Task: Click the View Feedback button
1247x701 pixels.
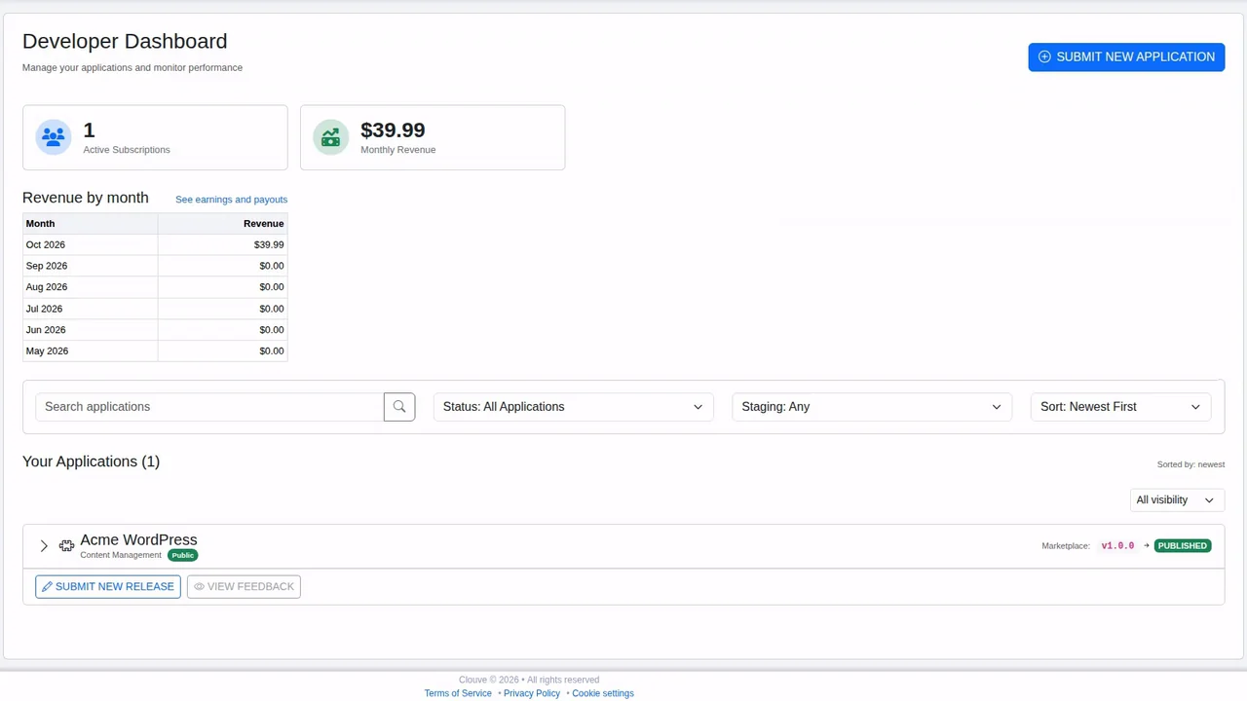Action: click(x=244, y=587)
